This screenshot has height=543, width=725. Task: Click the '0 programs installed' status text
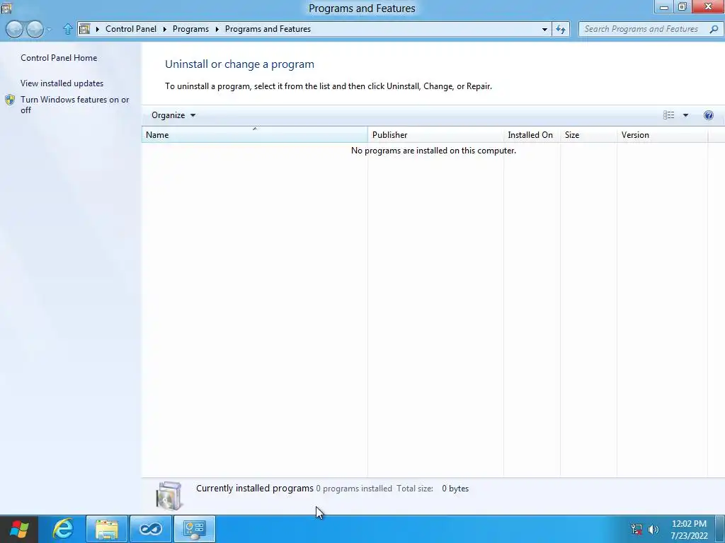(354, 489)
